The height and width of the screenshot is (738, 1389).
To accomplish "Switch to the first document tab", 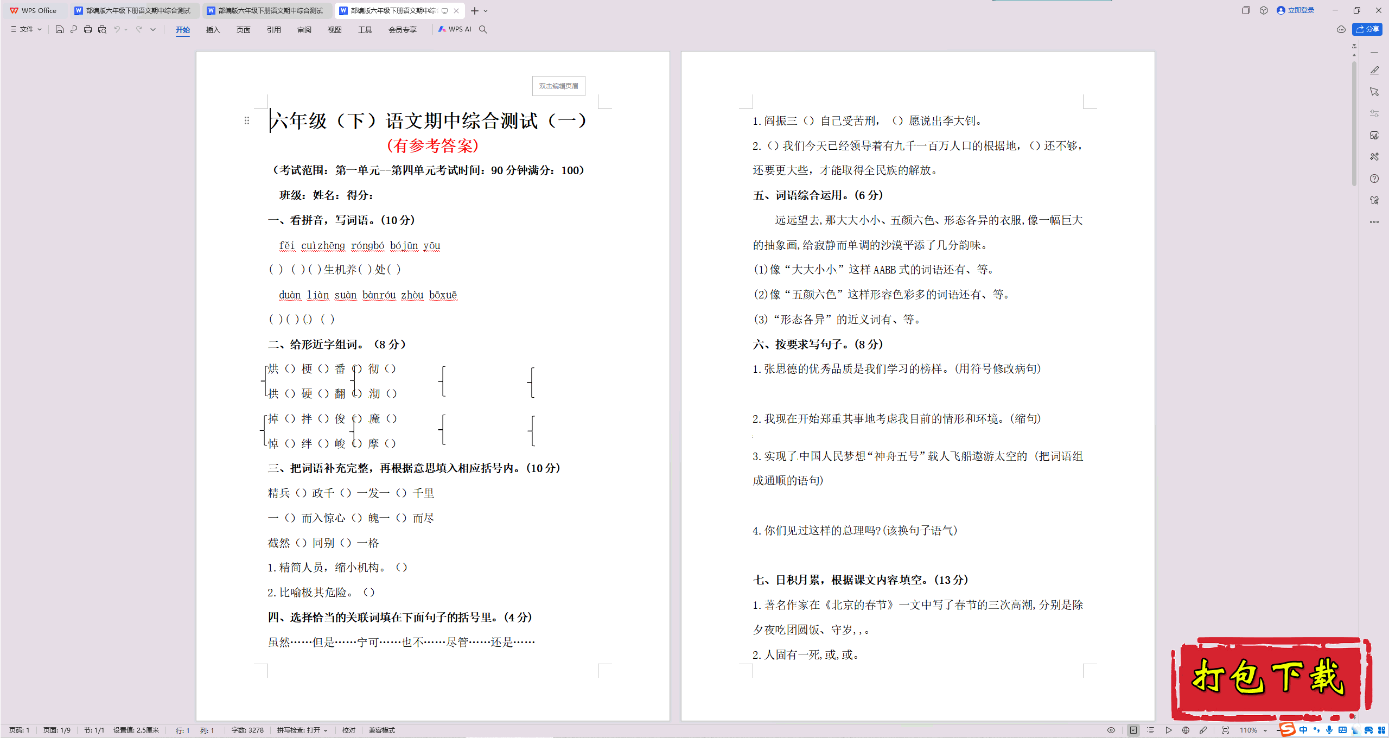I will pyautogui.click(x=134, y=10).
